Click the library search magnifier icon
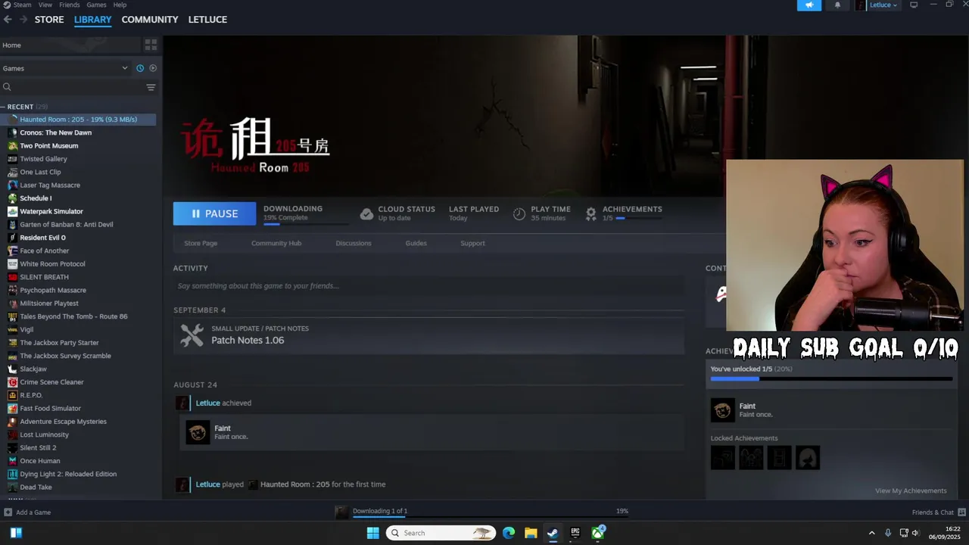 (x=7, y=87)
